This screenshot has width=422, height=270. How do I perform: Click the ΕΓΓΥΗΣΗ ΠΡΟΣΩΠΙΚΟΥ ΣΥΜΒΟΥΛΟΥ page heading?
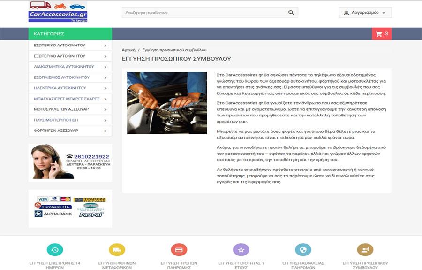tap(176, 59)
